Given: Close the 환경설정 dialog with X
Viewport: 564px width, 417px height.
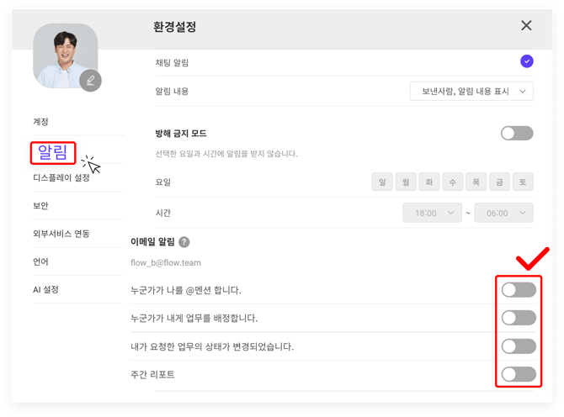Looking at the screenshot, I should [x=526, y=26].
